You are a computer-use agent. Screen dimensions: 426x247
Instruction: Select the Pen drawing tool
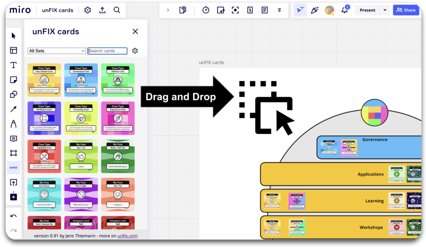pos(13,124)
